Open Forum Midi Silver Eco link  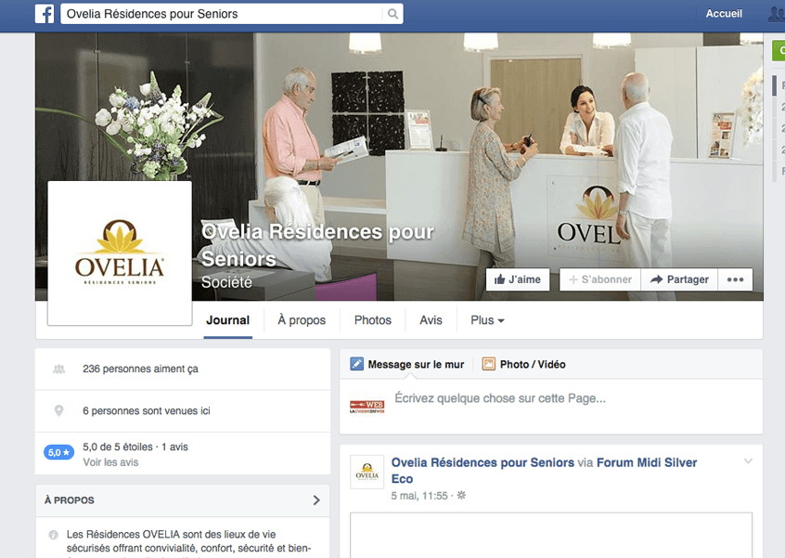click(544, 471)
